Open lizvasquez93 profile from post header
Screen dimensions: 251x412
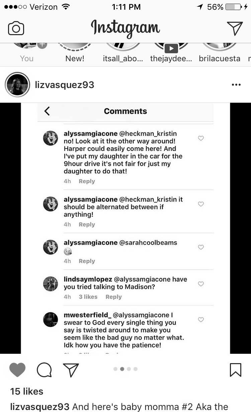coord(65,85)
